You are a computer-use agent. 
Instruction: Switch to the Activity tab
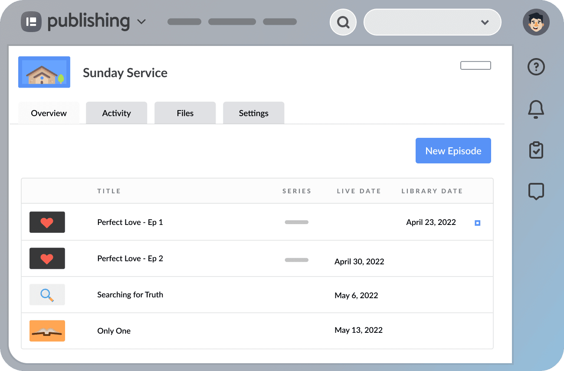tap(116, 113)
